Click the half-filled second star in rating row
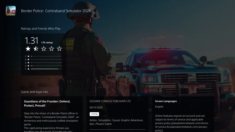This screenshot has width=235, height=132. pos(36,49)
